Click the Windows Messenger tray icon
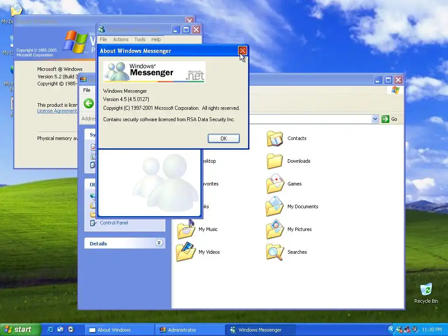 (x=399, y=330)
